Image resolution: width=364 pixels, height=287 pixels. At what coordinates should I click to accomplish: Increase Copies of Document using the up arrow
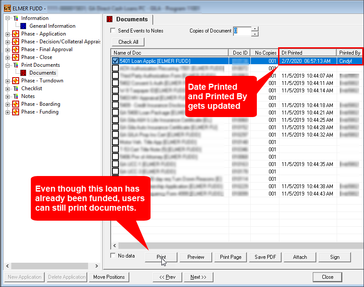pos(256,28)
